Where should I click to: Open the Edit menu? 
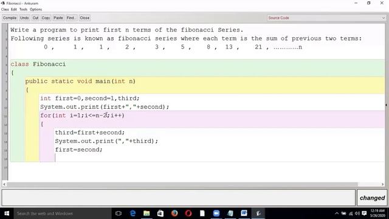pos(14,10)
